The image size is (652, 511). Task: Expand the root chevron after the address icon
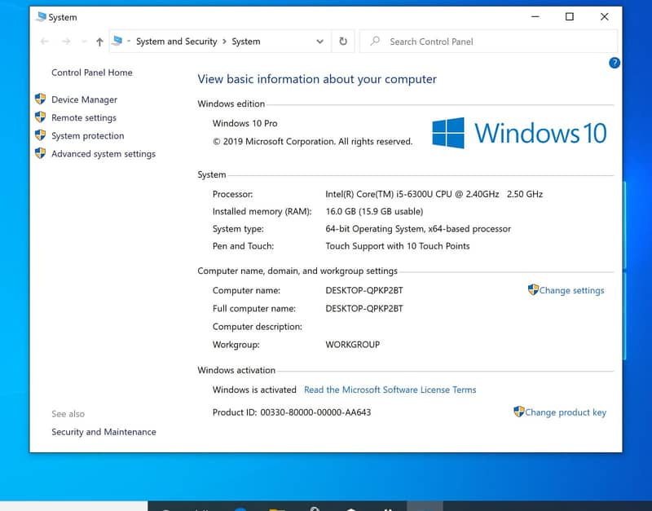coord(129,42)
